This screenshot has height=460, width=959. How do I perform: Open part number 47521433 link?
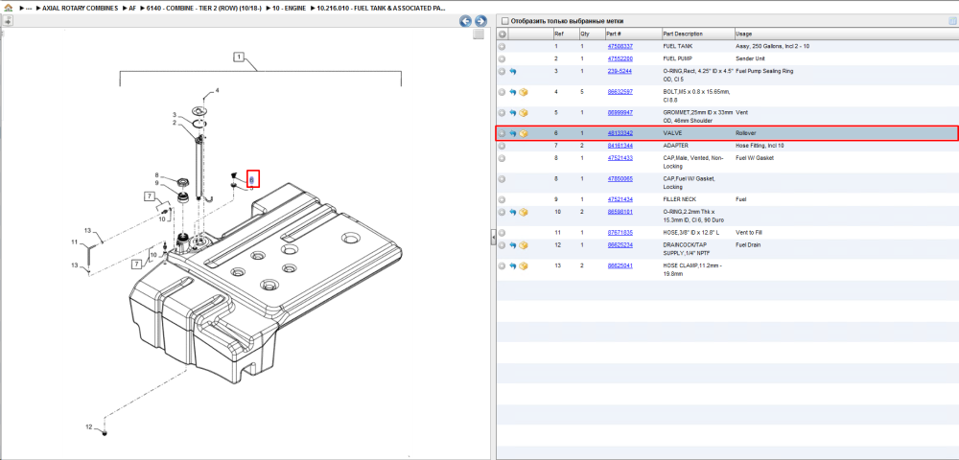[620, 158]
